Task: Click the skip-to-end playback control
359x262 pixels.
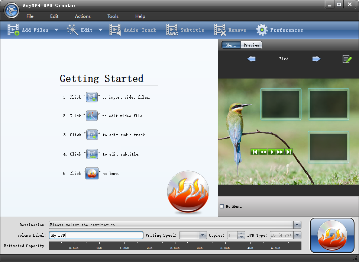Action: pyautogui.click(x=289, y=152)
